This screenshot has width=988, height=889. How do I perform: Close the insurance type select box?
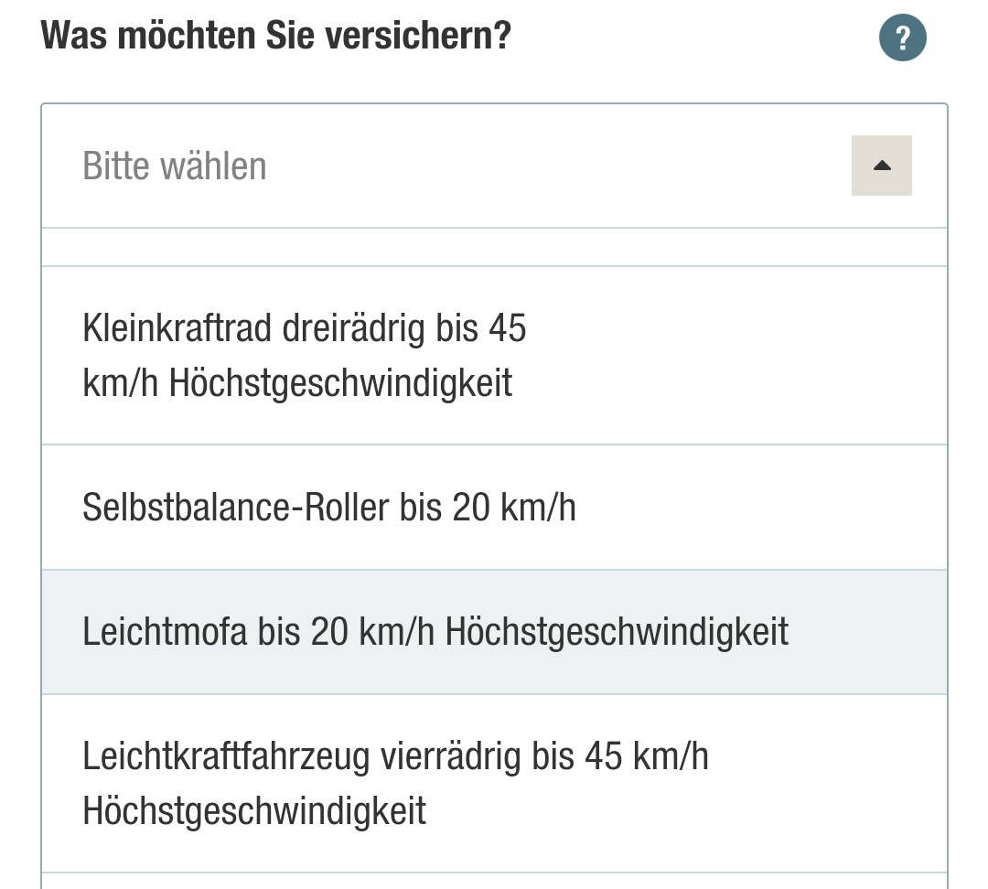tap(881, 166)
